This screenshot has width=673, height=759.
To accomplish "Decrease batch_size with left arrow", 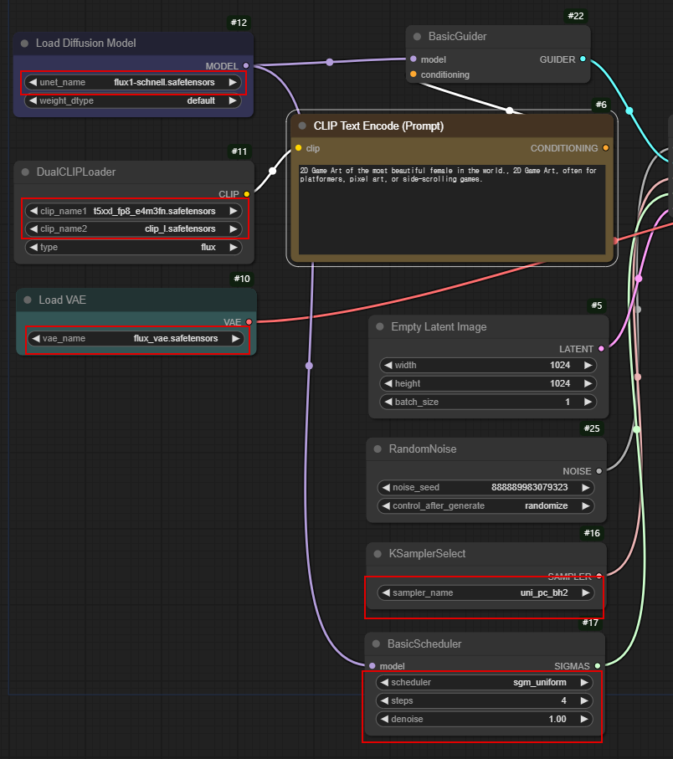I will pyautogui.click(x=388, y=402).
